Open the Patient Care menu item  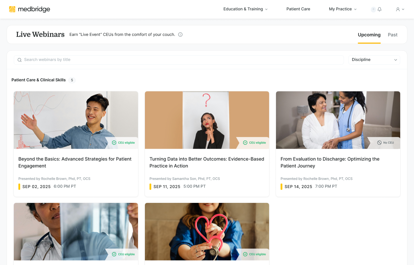click(298, 9)
